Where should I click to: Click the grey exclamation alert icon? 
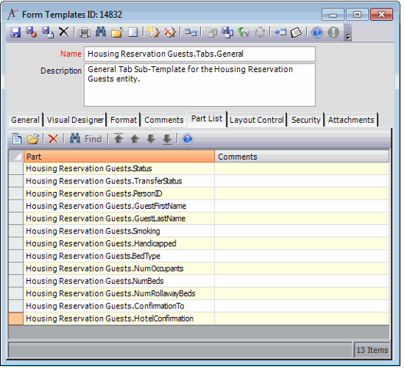coord(333,32)
